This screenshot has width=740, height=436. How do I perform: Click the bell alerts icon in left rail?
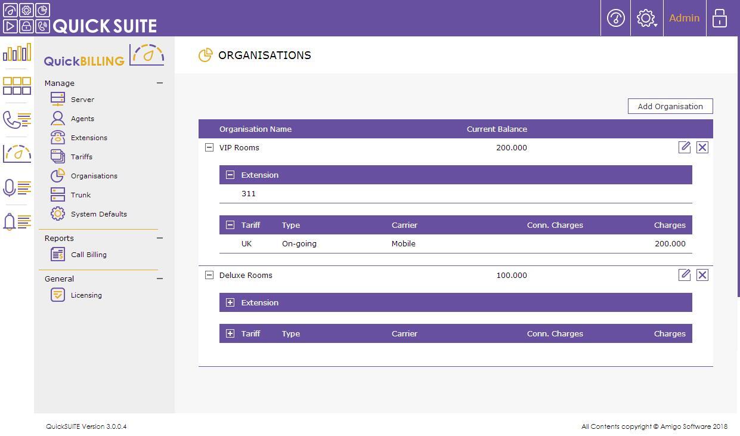tap(17, 222)
